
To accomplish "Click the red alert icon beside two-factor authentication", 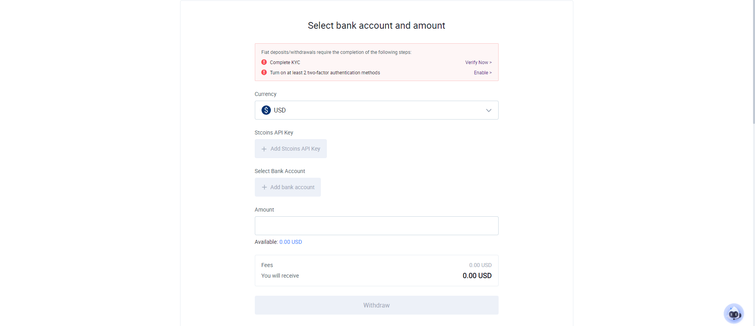I will [x=264, y=72].
